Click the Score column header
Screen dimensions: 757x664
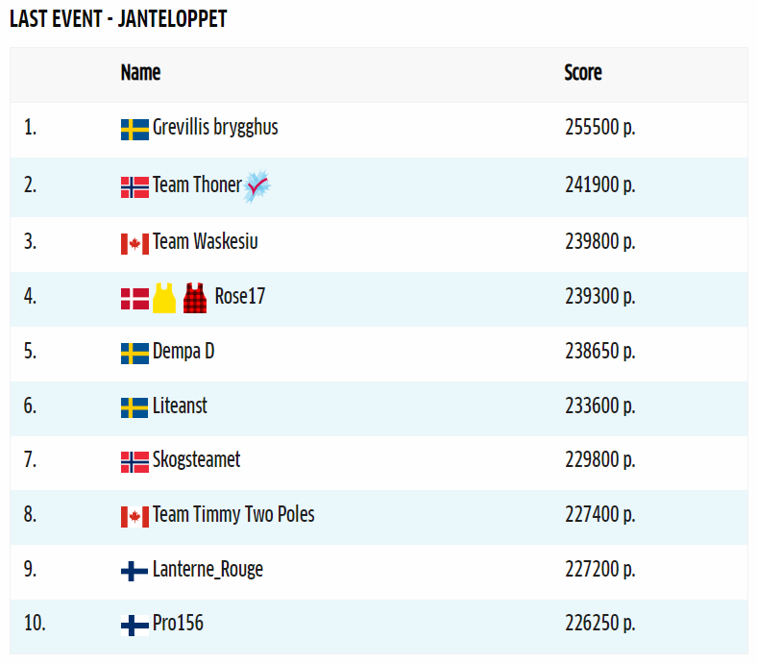583,73
